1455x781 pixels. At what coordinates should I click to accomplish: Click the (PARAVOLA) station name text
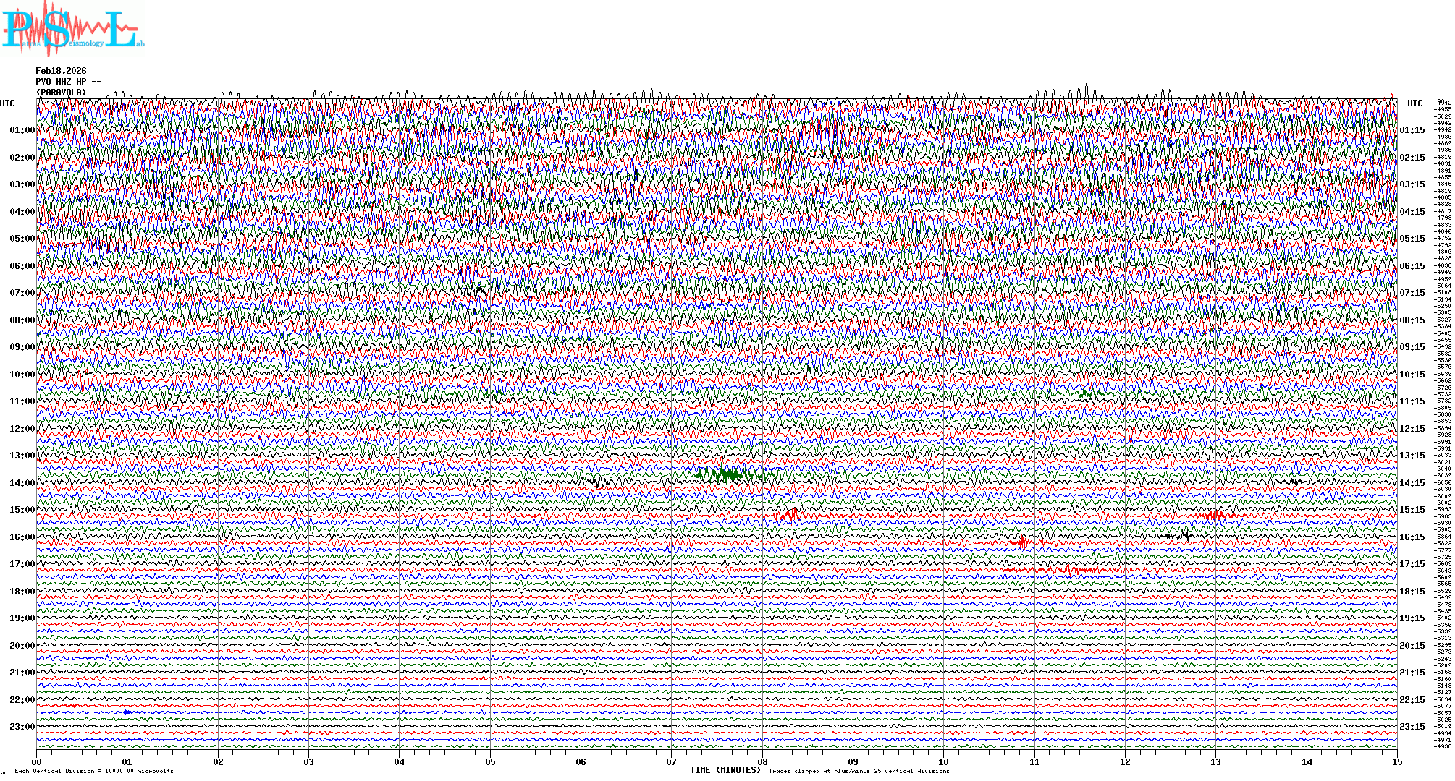coord(61,93)
